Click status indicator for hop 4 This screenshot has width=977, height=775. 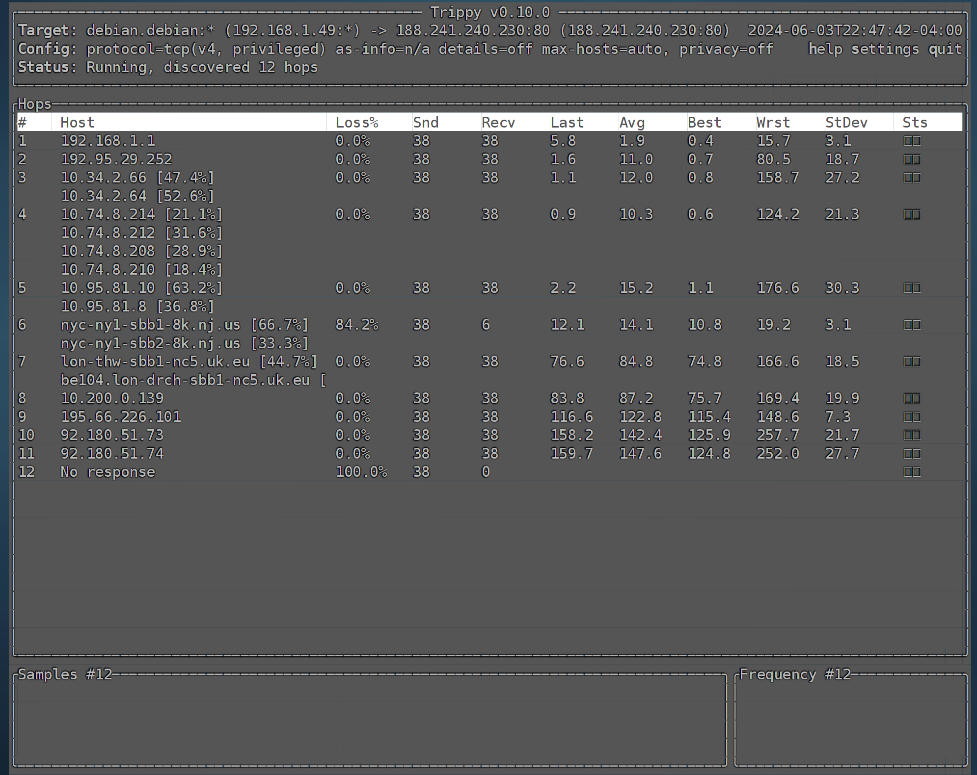[912, 215]
